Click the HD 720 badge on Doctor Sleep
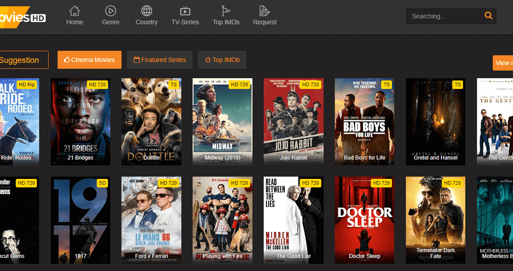Screen dimensions: 513x271 pyautogui.click(x=382, y=183)
